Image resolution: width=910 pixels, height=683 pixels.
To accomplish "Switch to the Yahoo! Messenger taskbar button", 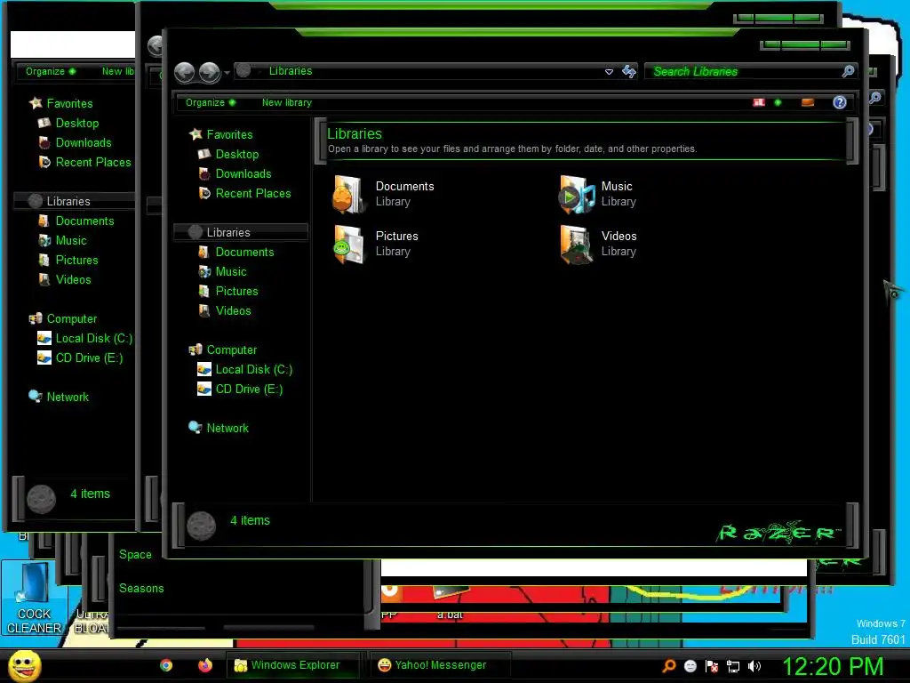I will coord(441,665).
